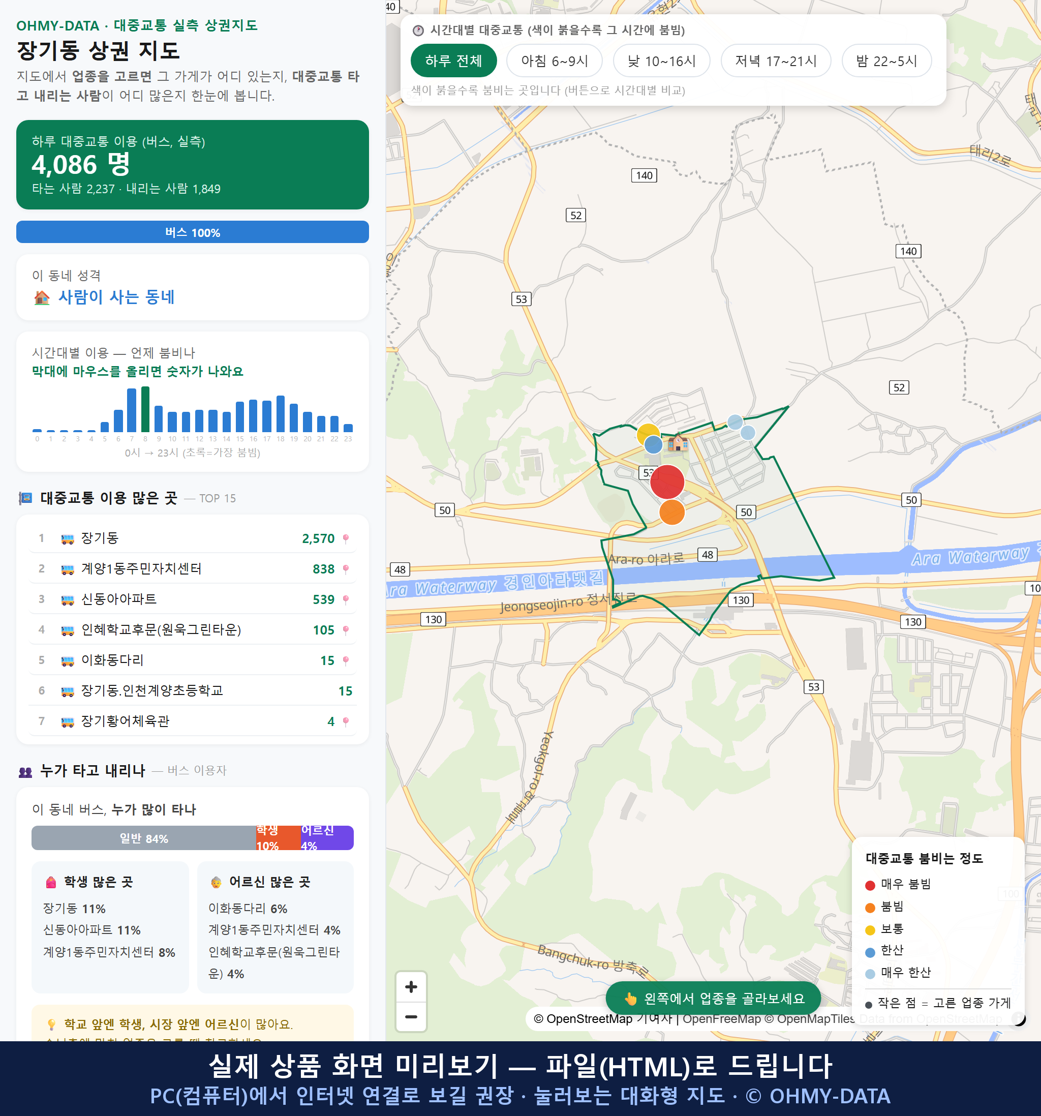Image resolution: width=1041 pixels, height=1116 pixels.
Task: Select the 장기동 2,570 list row
Action: tap(193, 539)
